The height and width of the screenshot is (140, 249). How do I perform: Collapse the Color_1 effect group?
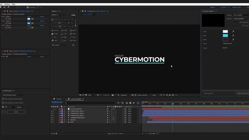(2, 16)
